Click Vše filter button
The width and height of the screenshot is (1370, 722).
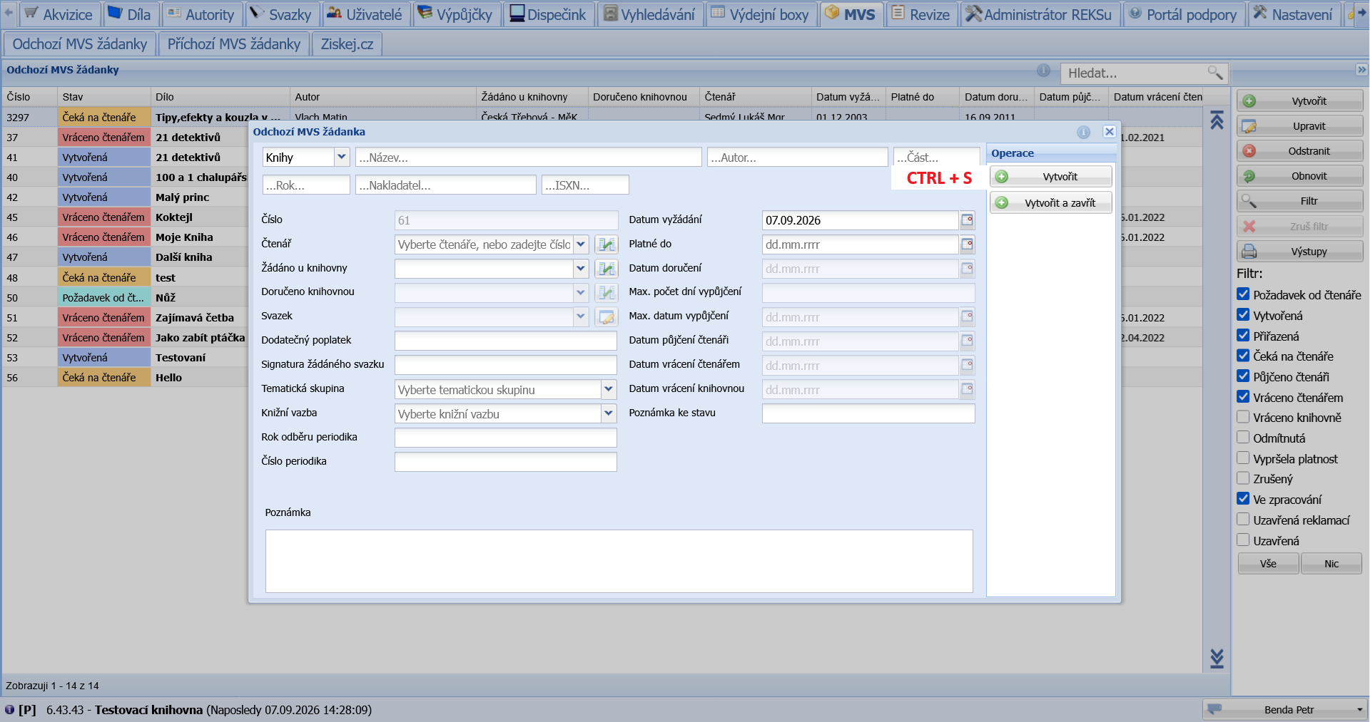1268,564
